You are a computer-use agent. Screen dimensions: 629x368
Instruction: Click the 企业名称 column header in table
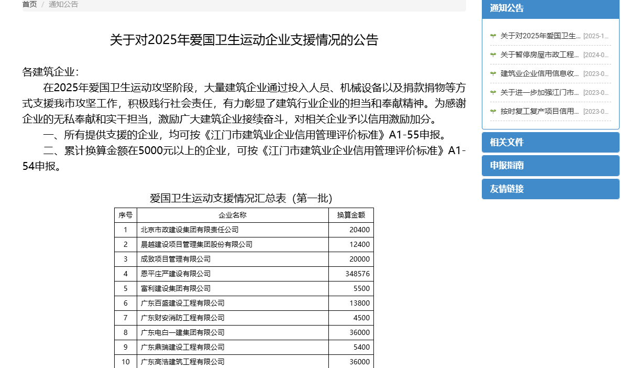click(233, 215)
